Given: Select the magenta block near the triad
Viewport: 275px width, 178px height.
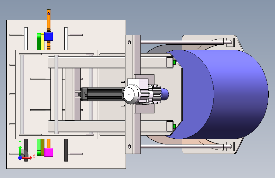Looking at the screenshot, I should 49,152.
